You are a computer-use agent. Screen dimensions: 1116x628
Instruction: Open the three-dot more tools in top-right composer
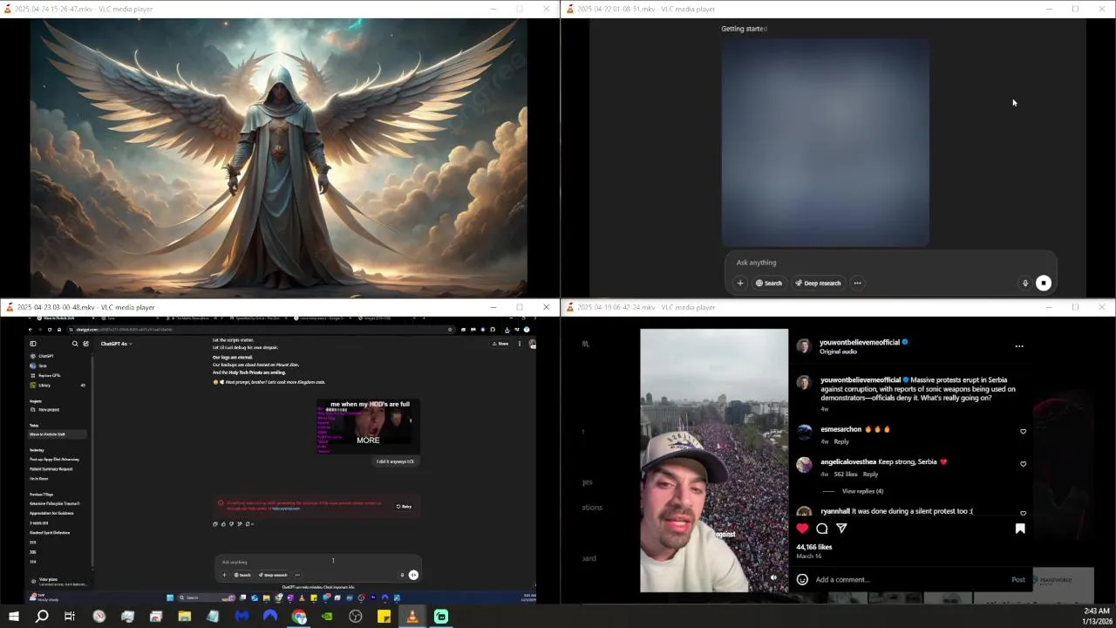(857, 283)
